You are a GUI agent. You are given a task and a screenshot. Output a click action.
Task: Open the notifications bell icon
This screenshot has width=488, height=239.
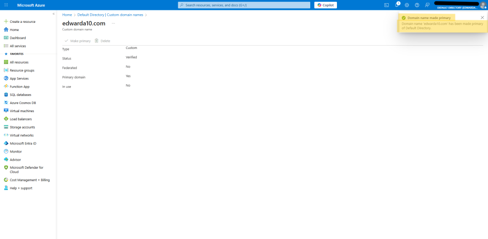coord(397,5)
